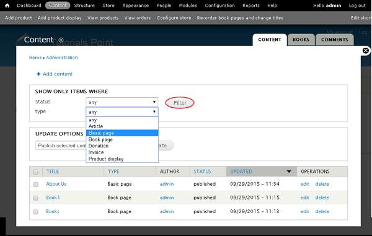Click View products shortcut

coord(103,18)
